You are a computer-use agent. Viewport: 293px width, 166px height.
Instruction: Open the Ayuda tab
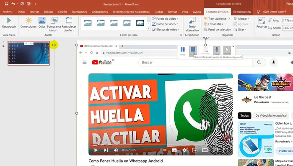pos(197,12)
